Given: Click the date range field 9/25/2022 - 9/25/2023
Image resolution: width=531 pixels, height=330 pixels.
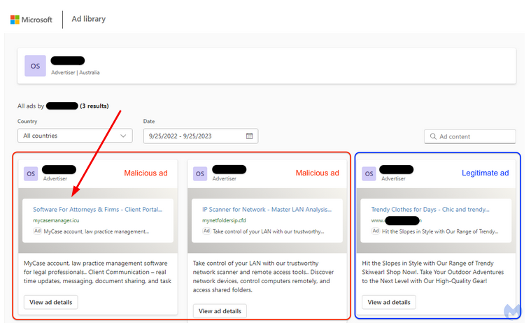Looking at the screenshot, I should [x=201, y=136].
